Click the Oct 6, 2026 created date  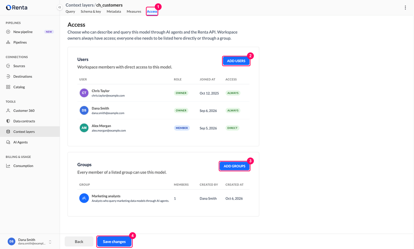click(234, 198)
